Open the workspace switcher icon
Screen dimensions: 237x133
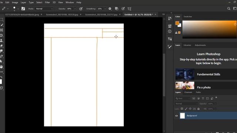pos(235,8)
